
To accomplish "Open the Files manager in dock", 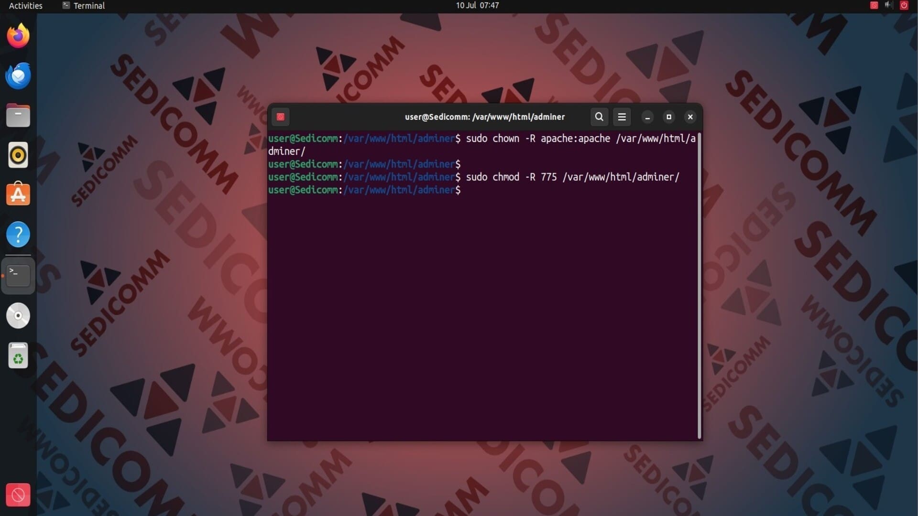I will point(18,115).
